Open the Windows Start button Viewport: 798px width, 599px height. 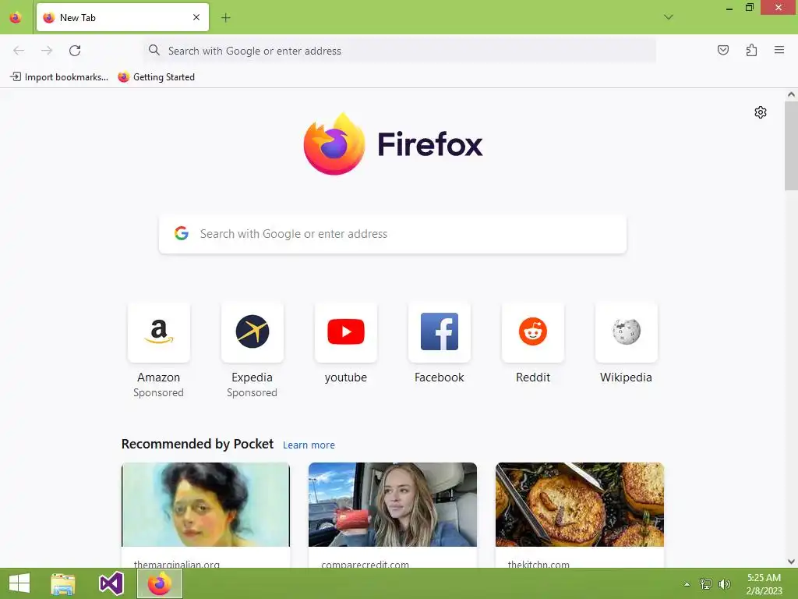19,583
